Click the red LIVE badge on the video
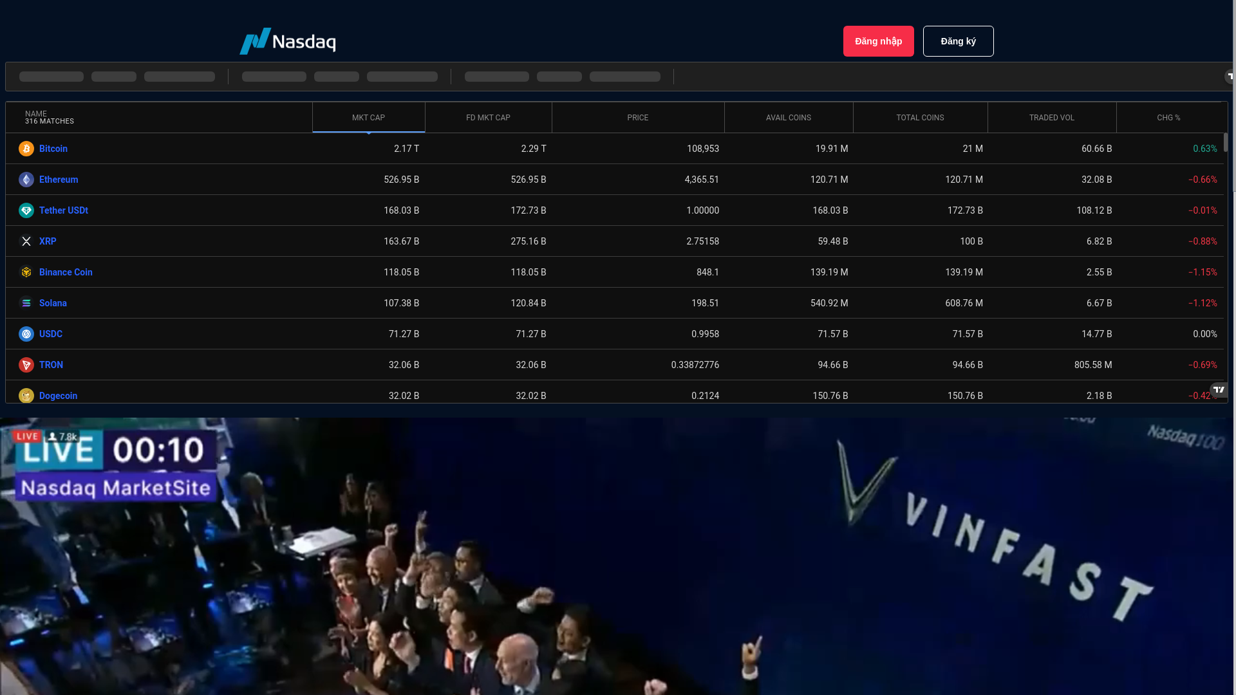 click(28, 436)
